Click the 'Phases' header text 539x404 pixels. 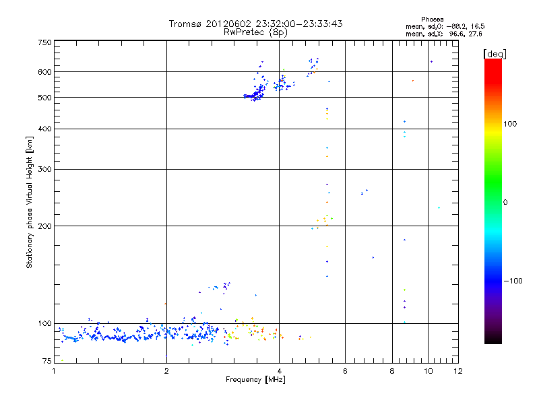point(432,20)
